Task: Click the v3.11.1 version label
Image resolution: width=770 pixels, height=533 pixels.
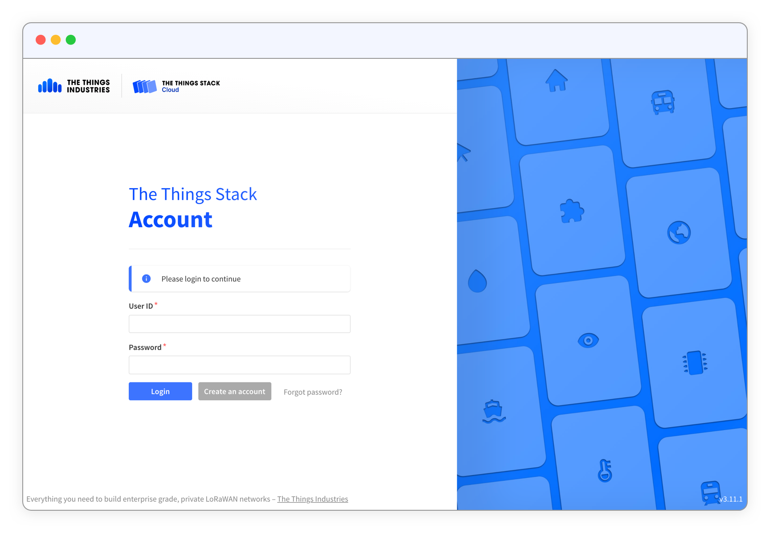Action: [x=731, y=499]
